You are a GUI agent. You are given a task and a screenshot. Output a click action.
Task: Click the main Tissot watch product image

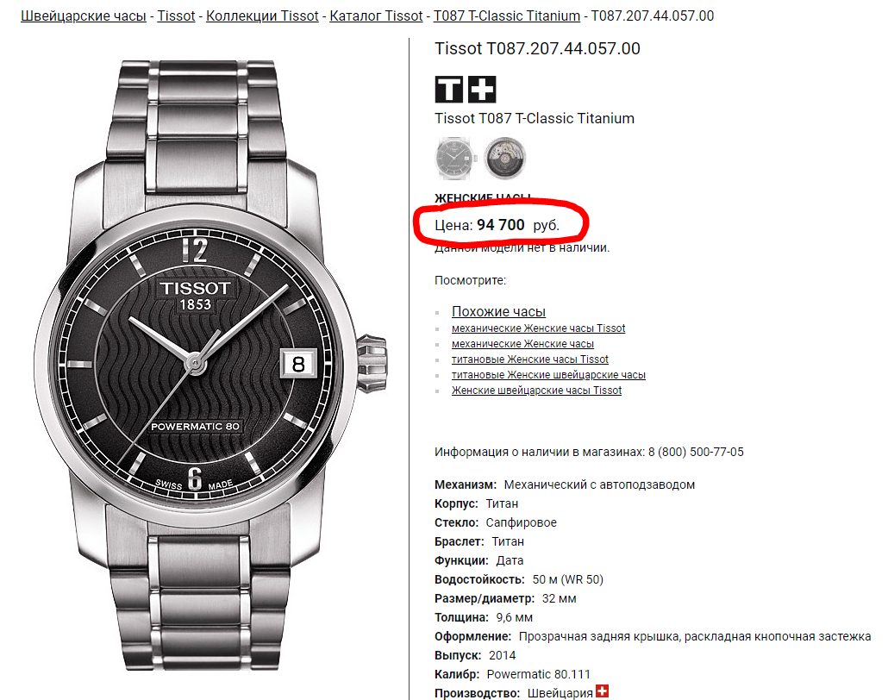tap(210, 366)
